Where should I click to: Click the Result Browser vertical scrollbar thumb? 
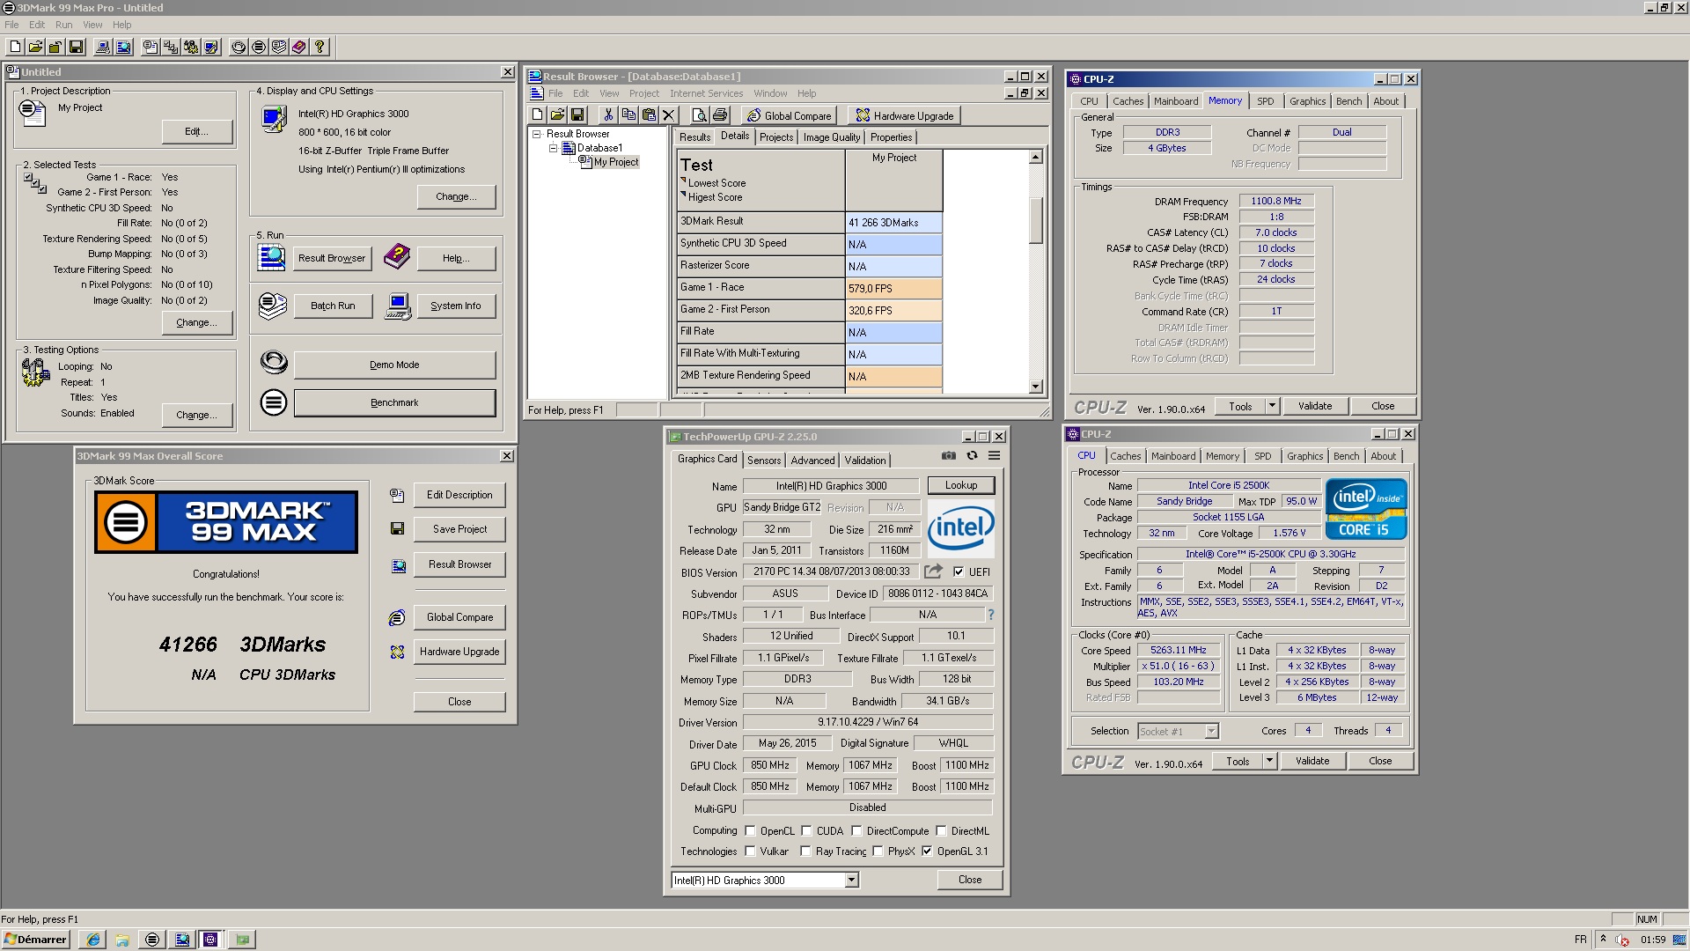tap(1035, 220)
